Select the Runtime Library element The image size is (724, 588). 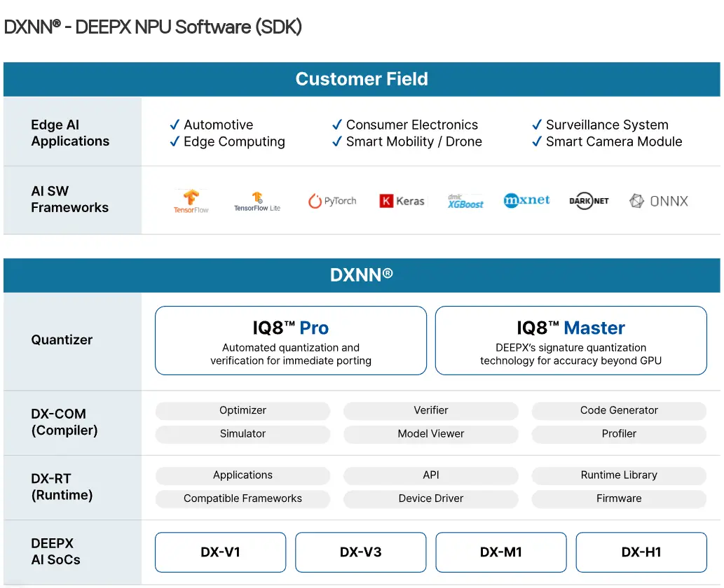618,475
